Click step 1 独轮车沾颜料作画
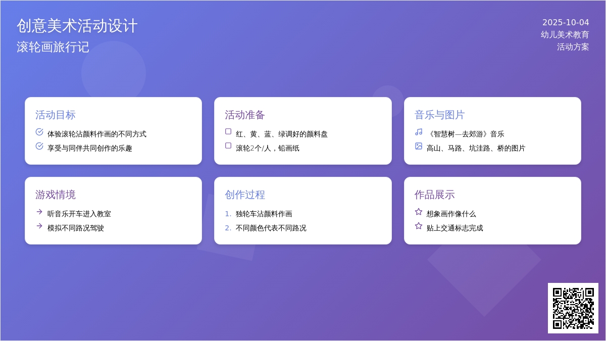The image size is (606, 341). click(x=264, y=214)
